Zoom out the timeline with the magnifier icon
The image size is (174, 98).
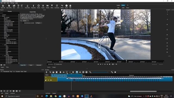click(x=90, y=72)
